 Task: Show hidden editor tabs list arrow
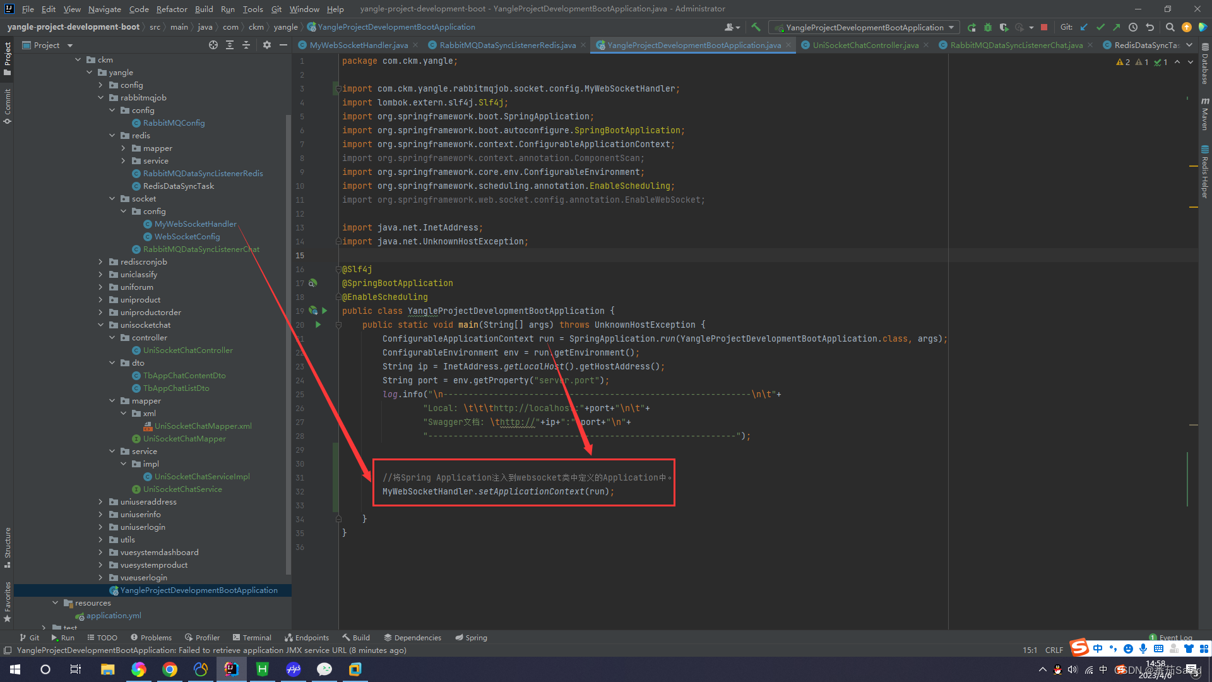tap(1189, 45)
